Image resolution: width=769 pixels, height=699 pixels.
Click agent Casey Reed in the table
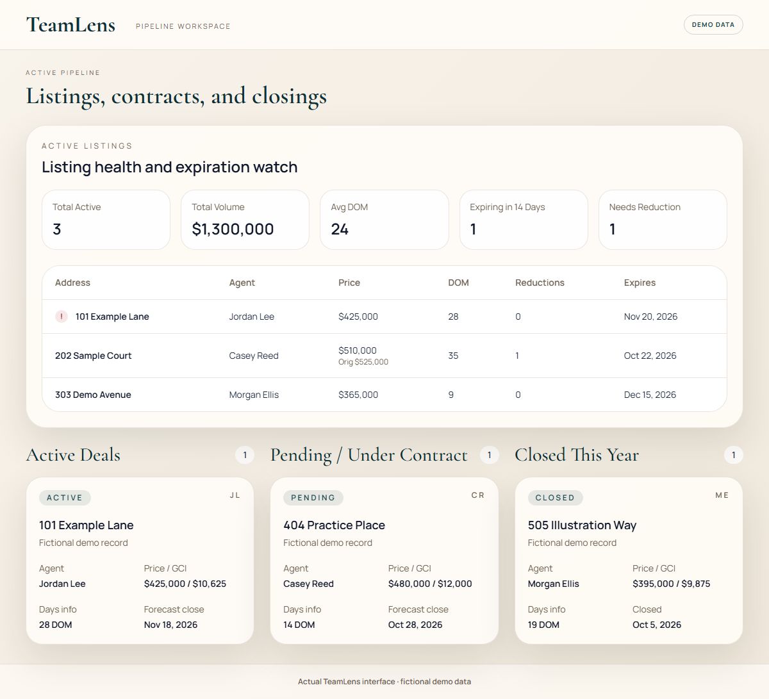click(254, 356)
